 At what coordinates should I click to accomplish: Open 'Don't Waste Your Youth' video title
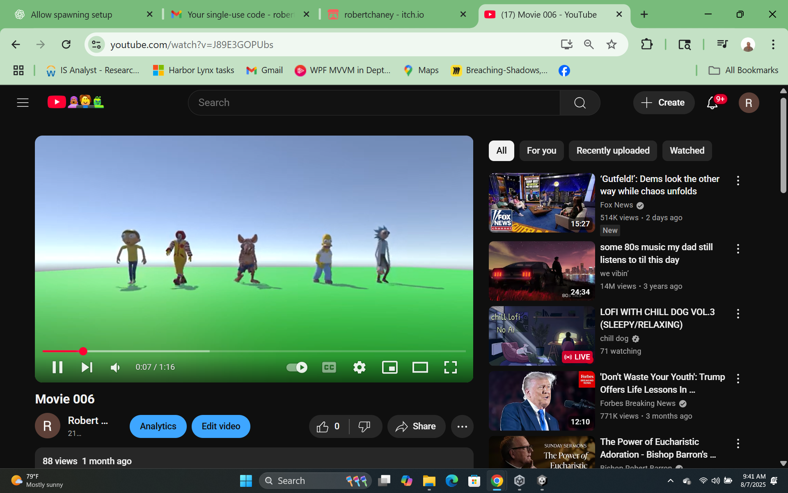coord(662,383)
